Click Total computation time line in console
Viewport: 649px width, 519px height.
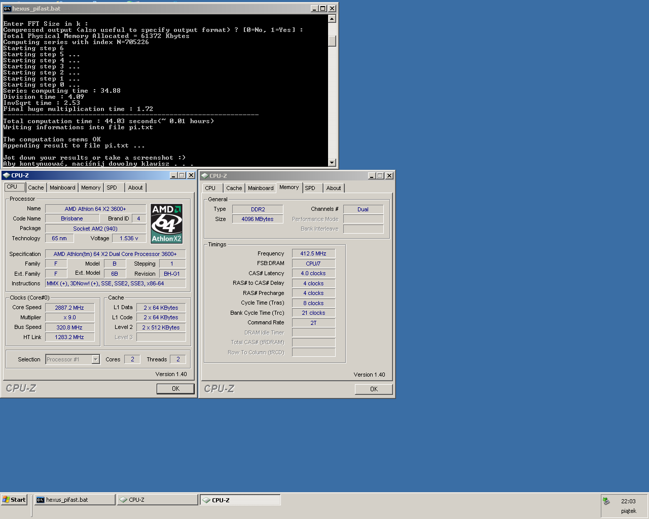point(109,121)
